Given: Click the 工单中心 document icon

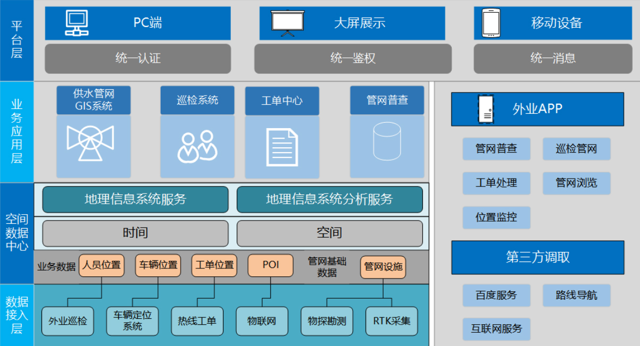Looking at the screenshot, I should 281,147.
